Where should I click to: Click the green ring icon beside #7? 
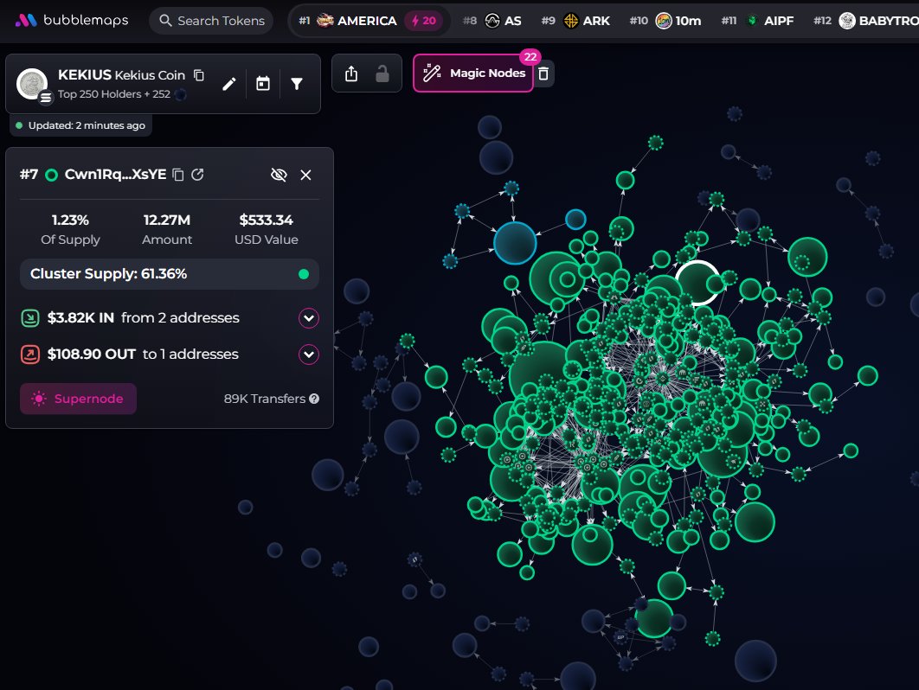tap(52, 176)
